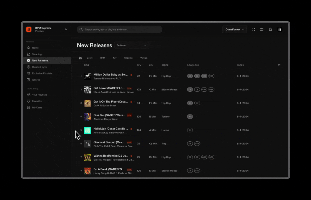This screenshot has width=311, height=200.
Task: Expand the Genre filter
Action: point(90,58)
